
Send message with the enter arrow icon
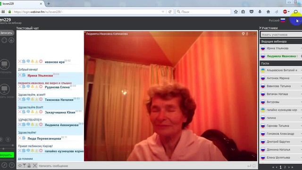pyautogui.click(x=249, y=166)
